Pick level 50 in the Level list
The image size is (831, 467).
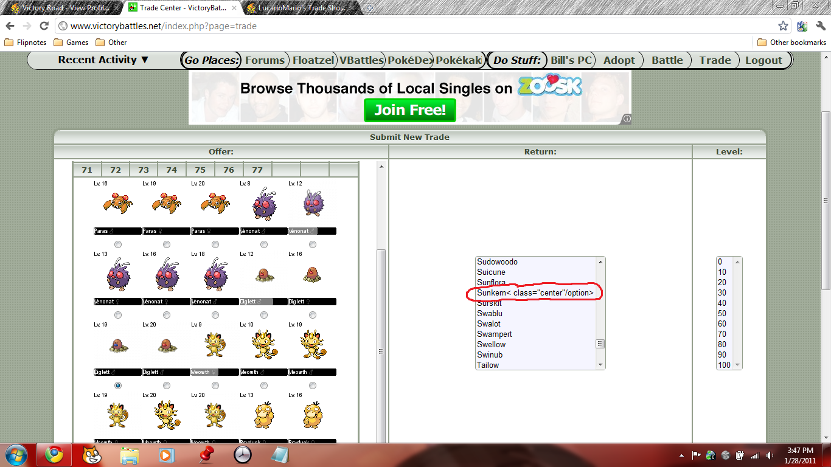coord(722,314)
